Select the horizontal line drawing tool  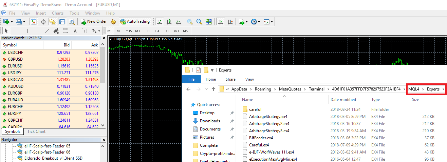click(37, 31)
